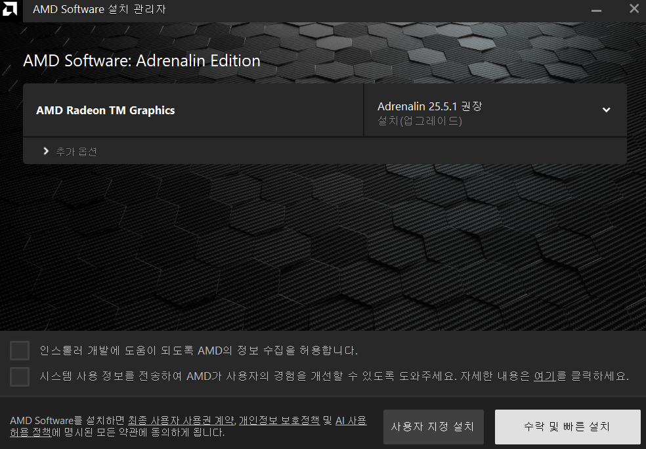646x449 pixels.
Task: Click the AMD Software 설치 관리자 title text
Action: 97,10
